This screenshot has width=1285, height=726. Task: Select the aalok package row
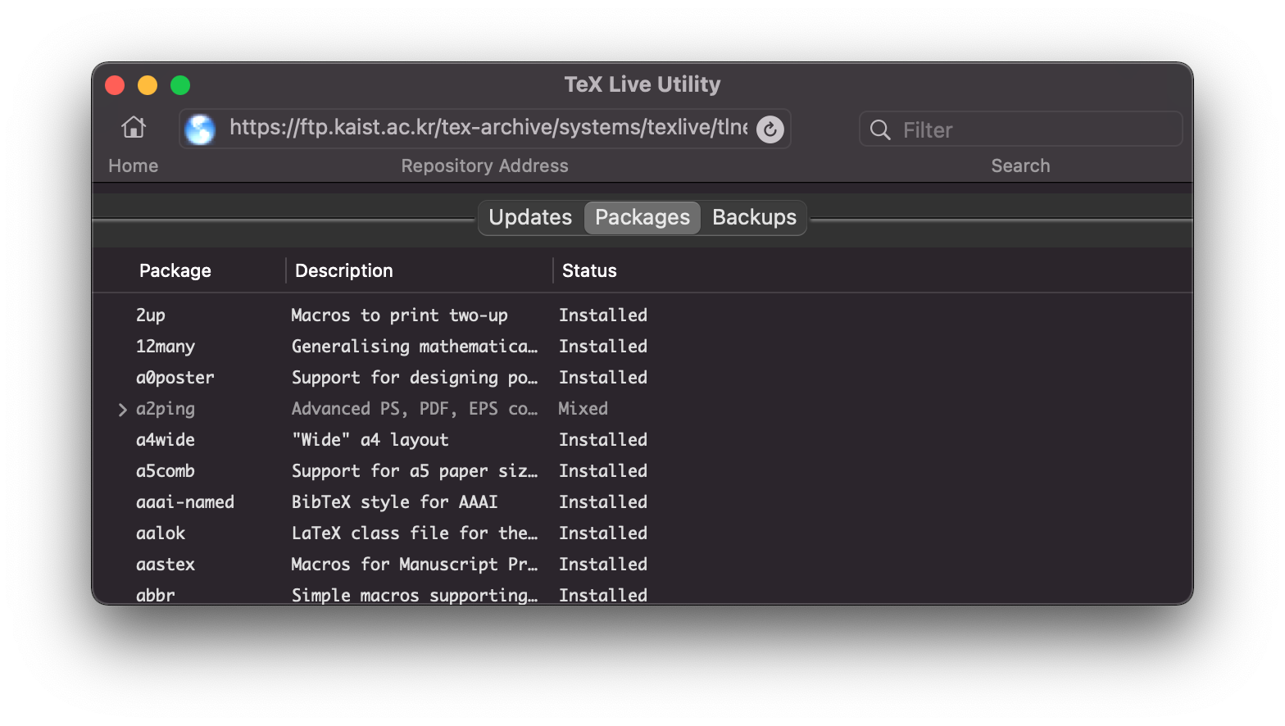(x=642, y=533)
